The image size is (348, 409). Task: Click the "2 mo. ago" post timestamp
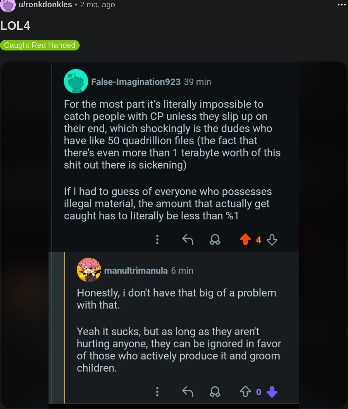pyautogui.click(x=98, y=5)
